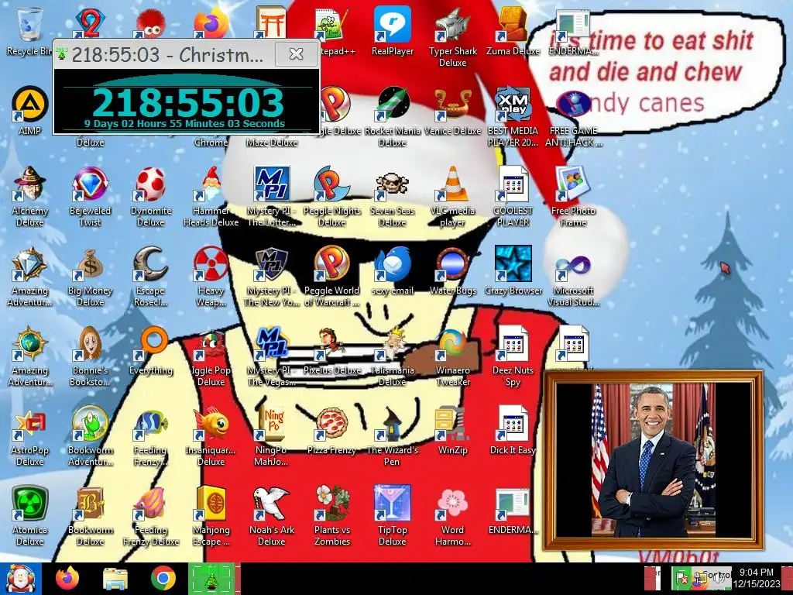Open Bonnie's Bookstore icon
The width and height of the screenshot is (793, 595).
tap(90, 356)
